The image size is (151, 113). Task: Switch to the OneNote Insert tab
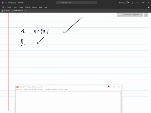pos(15,7)
